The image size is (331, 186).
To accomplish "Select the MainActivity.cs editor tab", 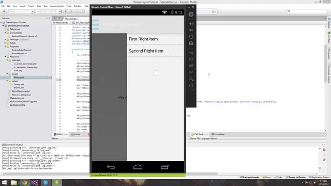I will 72,19.
